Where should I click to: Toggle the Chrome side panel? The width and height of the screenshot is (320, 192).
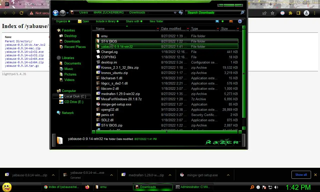click(298, 13)
